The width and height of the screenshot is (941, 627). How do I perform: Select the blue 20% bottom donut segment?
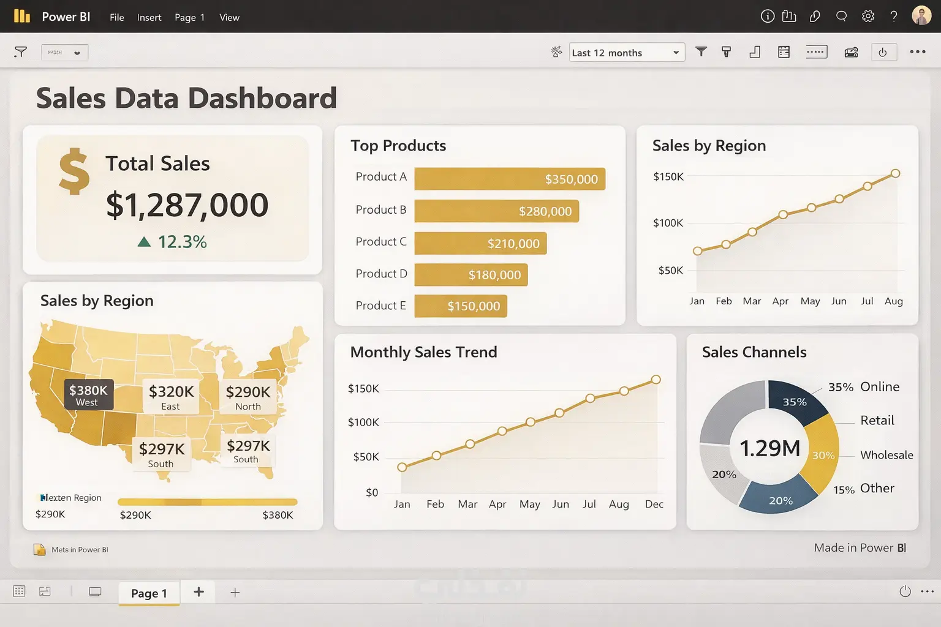click(778, 496)
